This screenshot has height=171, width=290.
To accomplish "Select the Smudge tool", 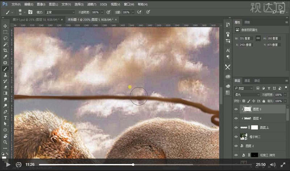I will click(5, 100).
